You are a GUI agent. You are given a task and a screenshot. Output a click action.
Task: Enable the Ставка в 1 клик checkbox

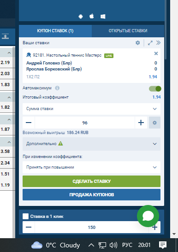pyautogui.click(x=25, y=217)
